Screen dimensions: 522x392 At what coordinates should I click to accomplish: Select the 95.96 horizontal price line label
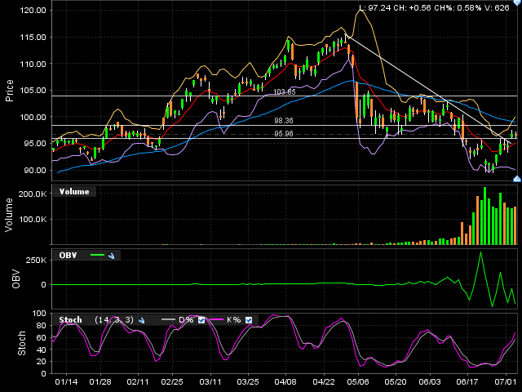pyautogui.click(x=284, y=134)
